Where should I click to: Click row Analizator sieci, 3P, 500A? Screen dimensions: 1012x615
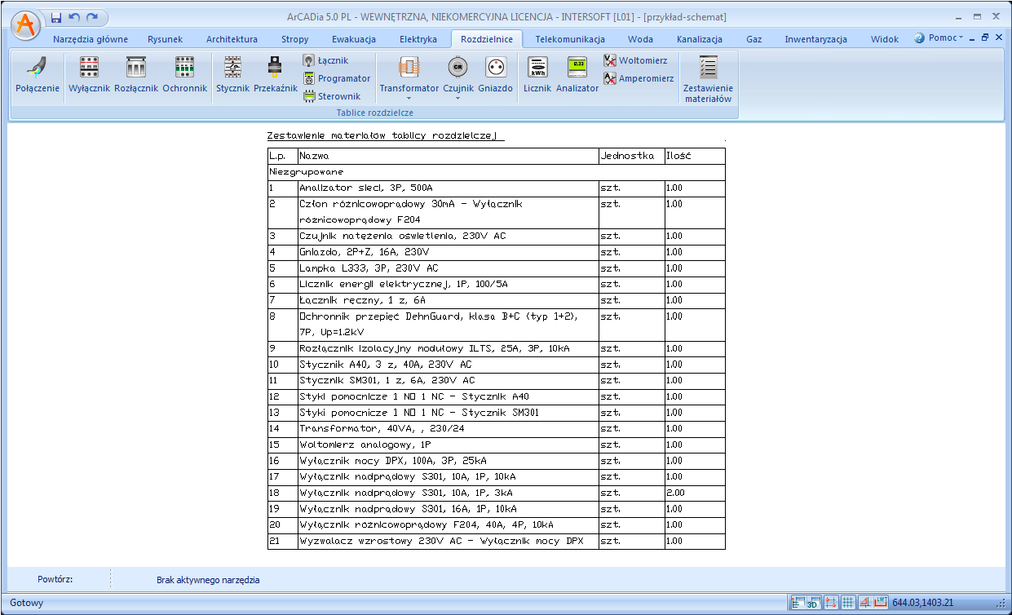pos(496,188)
